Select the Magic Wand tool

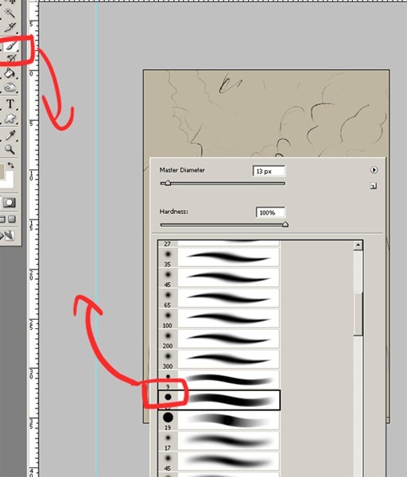10,13
